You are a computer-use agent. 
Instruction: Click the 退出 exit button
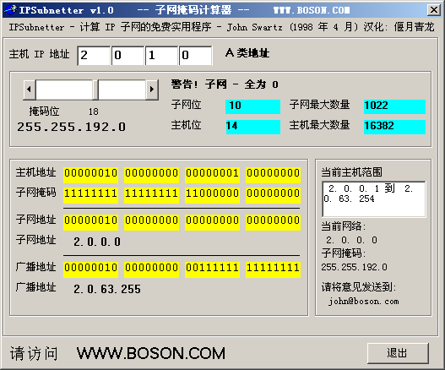[x=398, y=353]
